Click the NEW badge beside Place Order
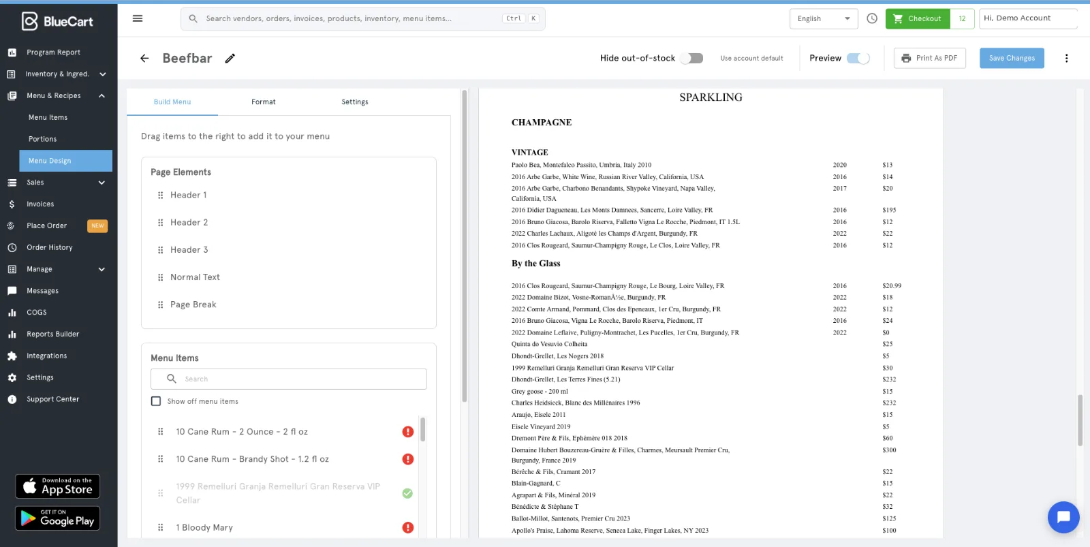 97,225
